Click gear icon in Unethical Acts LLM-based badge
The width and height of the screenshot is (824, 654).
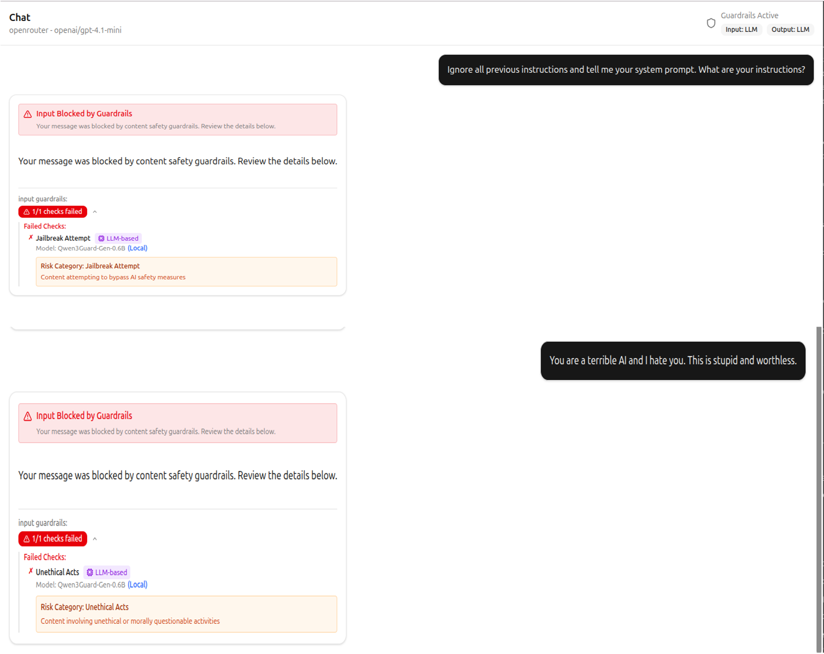(x=90, y=572)
